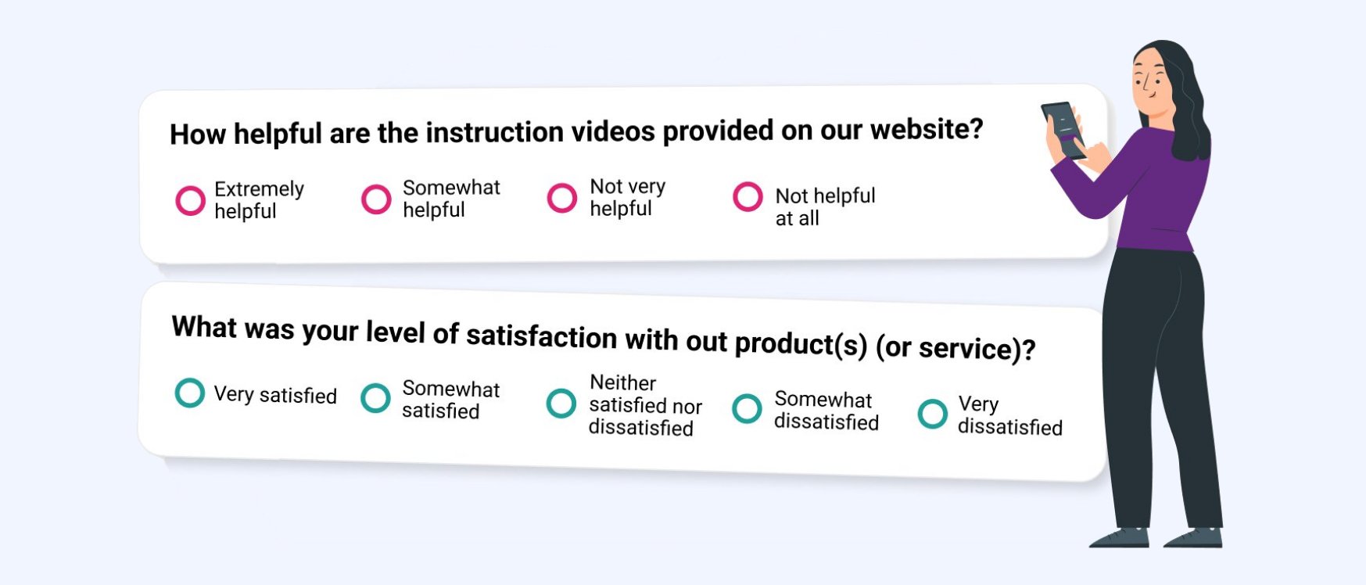Select the "Extremely helpful" radio button
Viewport: 1366px width, 585px height.
190,200
